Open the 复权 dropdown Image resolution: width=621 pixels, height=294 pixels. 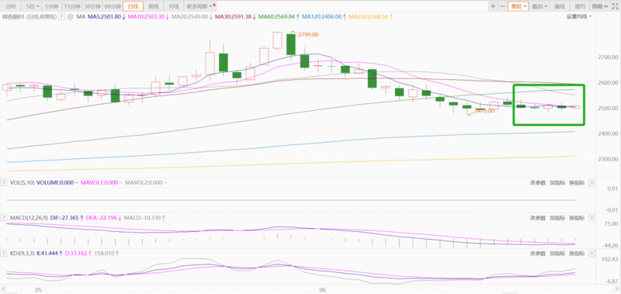click(x=518, y=6)
